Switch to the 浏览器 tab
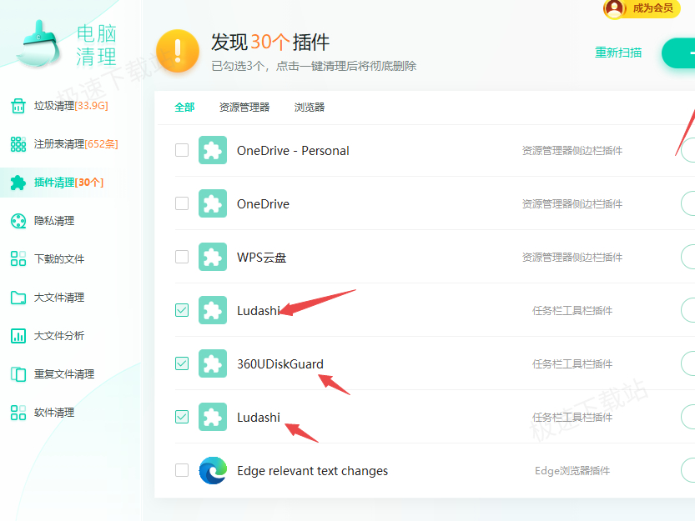This screenshot has width=695, height=521. (x=310, y=108)
